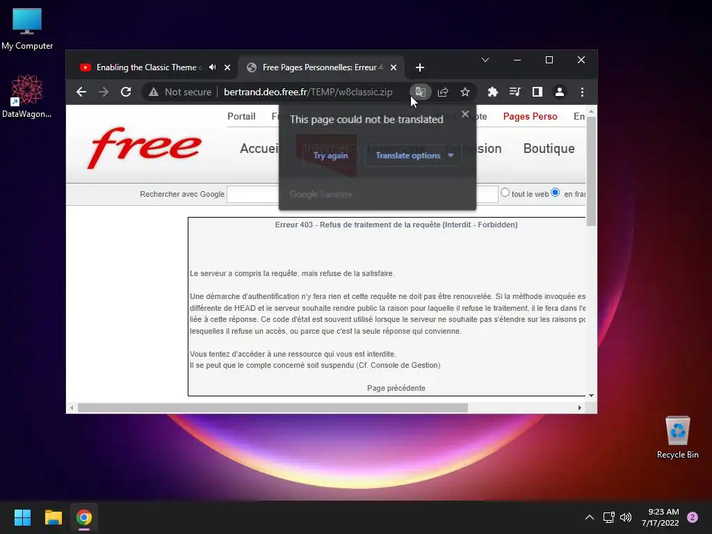The width and height of the screenshot is (712, 534).
Task: Mute the YouTube tab via speaker icon
Action: pyautogui.click(x=213, y=67)
